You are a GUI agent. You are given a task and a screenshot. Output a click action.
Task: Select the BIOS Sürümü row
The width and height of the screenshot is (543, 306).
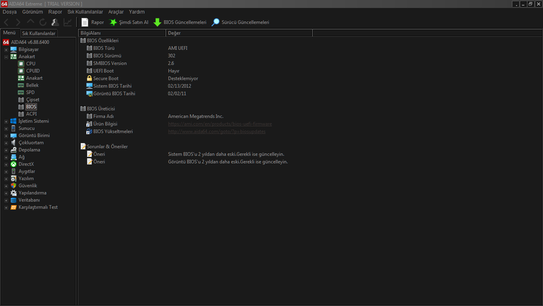(107, 56)
